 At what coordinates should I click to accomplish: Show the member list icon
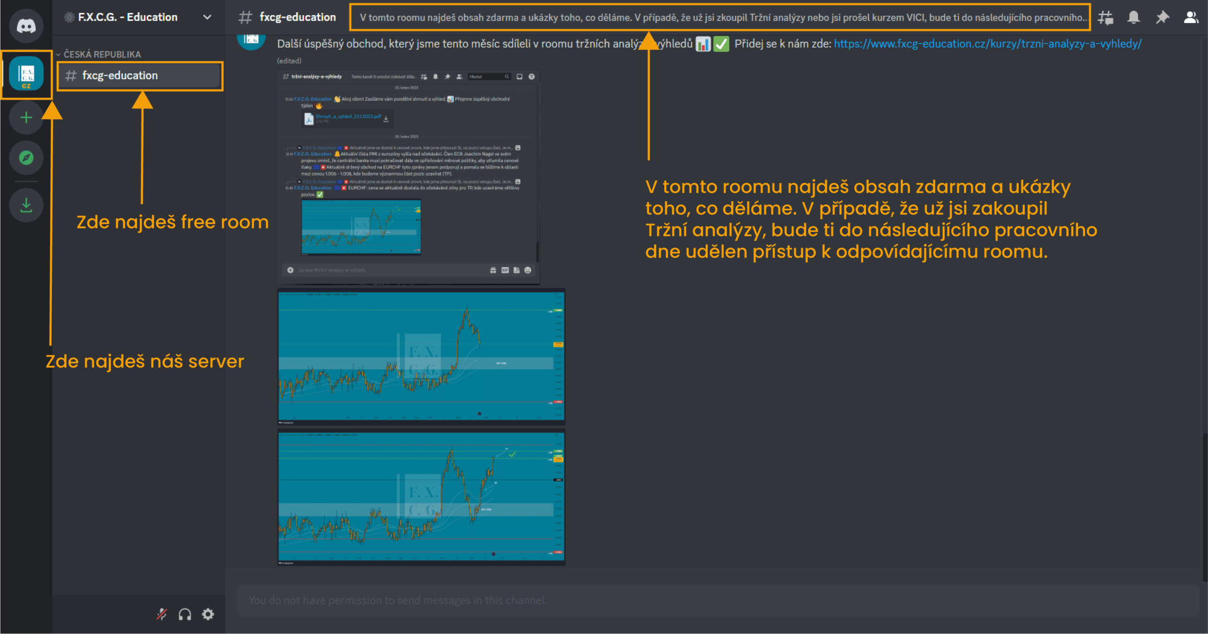coord(1191,17)
